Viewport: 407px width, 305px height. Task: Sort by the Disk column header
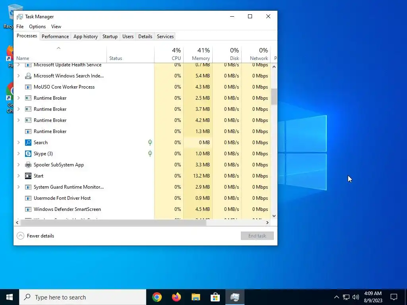(x=227, y=54)
